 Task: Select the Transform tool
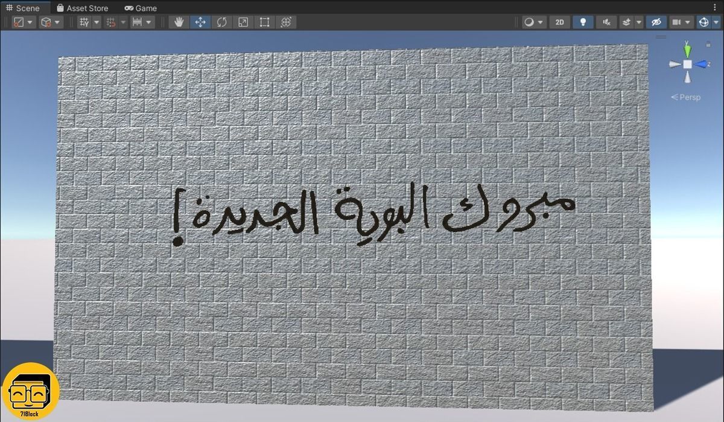(x=285, y=22)
